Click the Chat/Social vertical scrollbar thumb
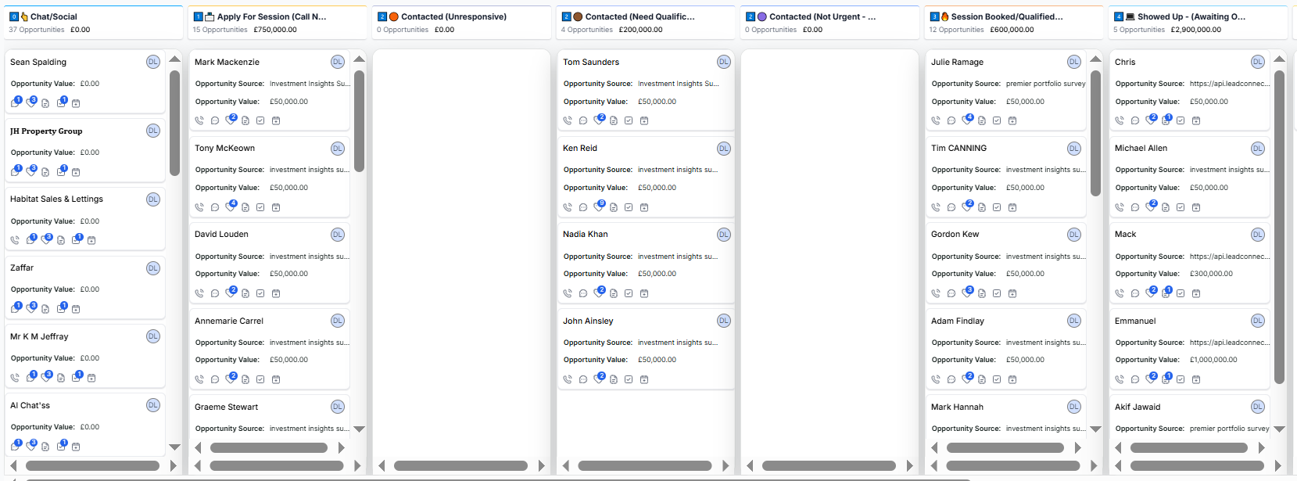The width and height of the screenshot is (1297, 481). coord(174,123)
